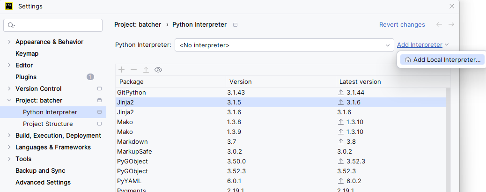This screenshot has width=486, height=192.
Task: Click the upgrade package arrow icon
Action: click(x=146, y=70)
